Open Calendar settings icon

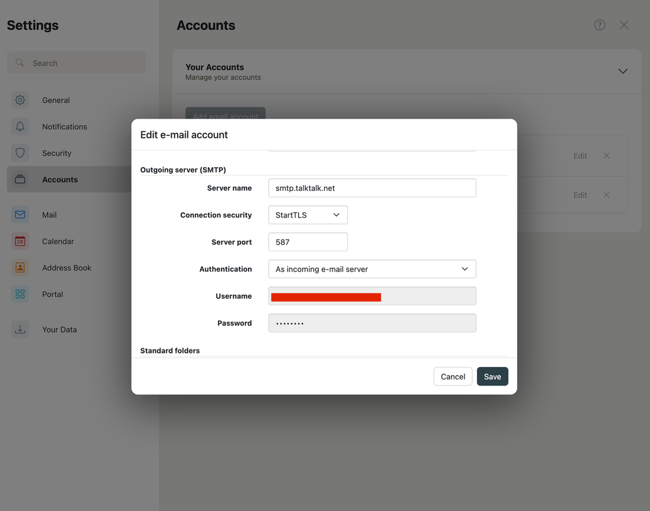20,242
